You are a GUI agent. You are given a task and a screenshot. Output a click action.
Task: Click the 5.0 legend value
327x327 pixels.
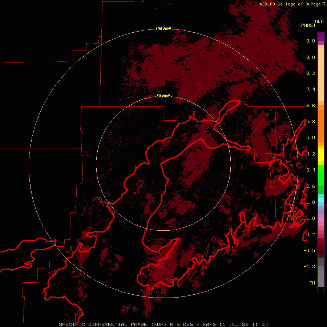[x=311, y=138]
